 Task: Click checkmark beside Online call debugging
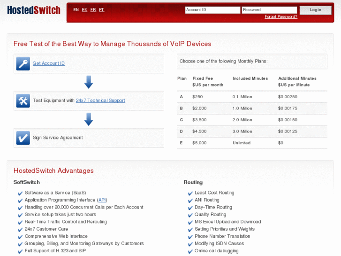coord(190,251)
